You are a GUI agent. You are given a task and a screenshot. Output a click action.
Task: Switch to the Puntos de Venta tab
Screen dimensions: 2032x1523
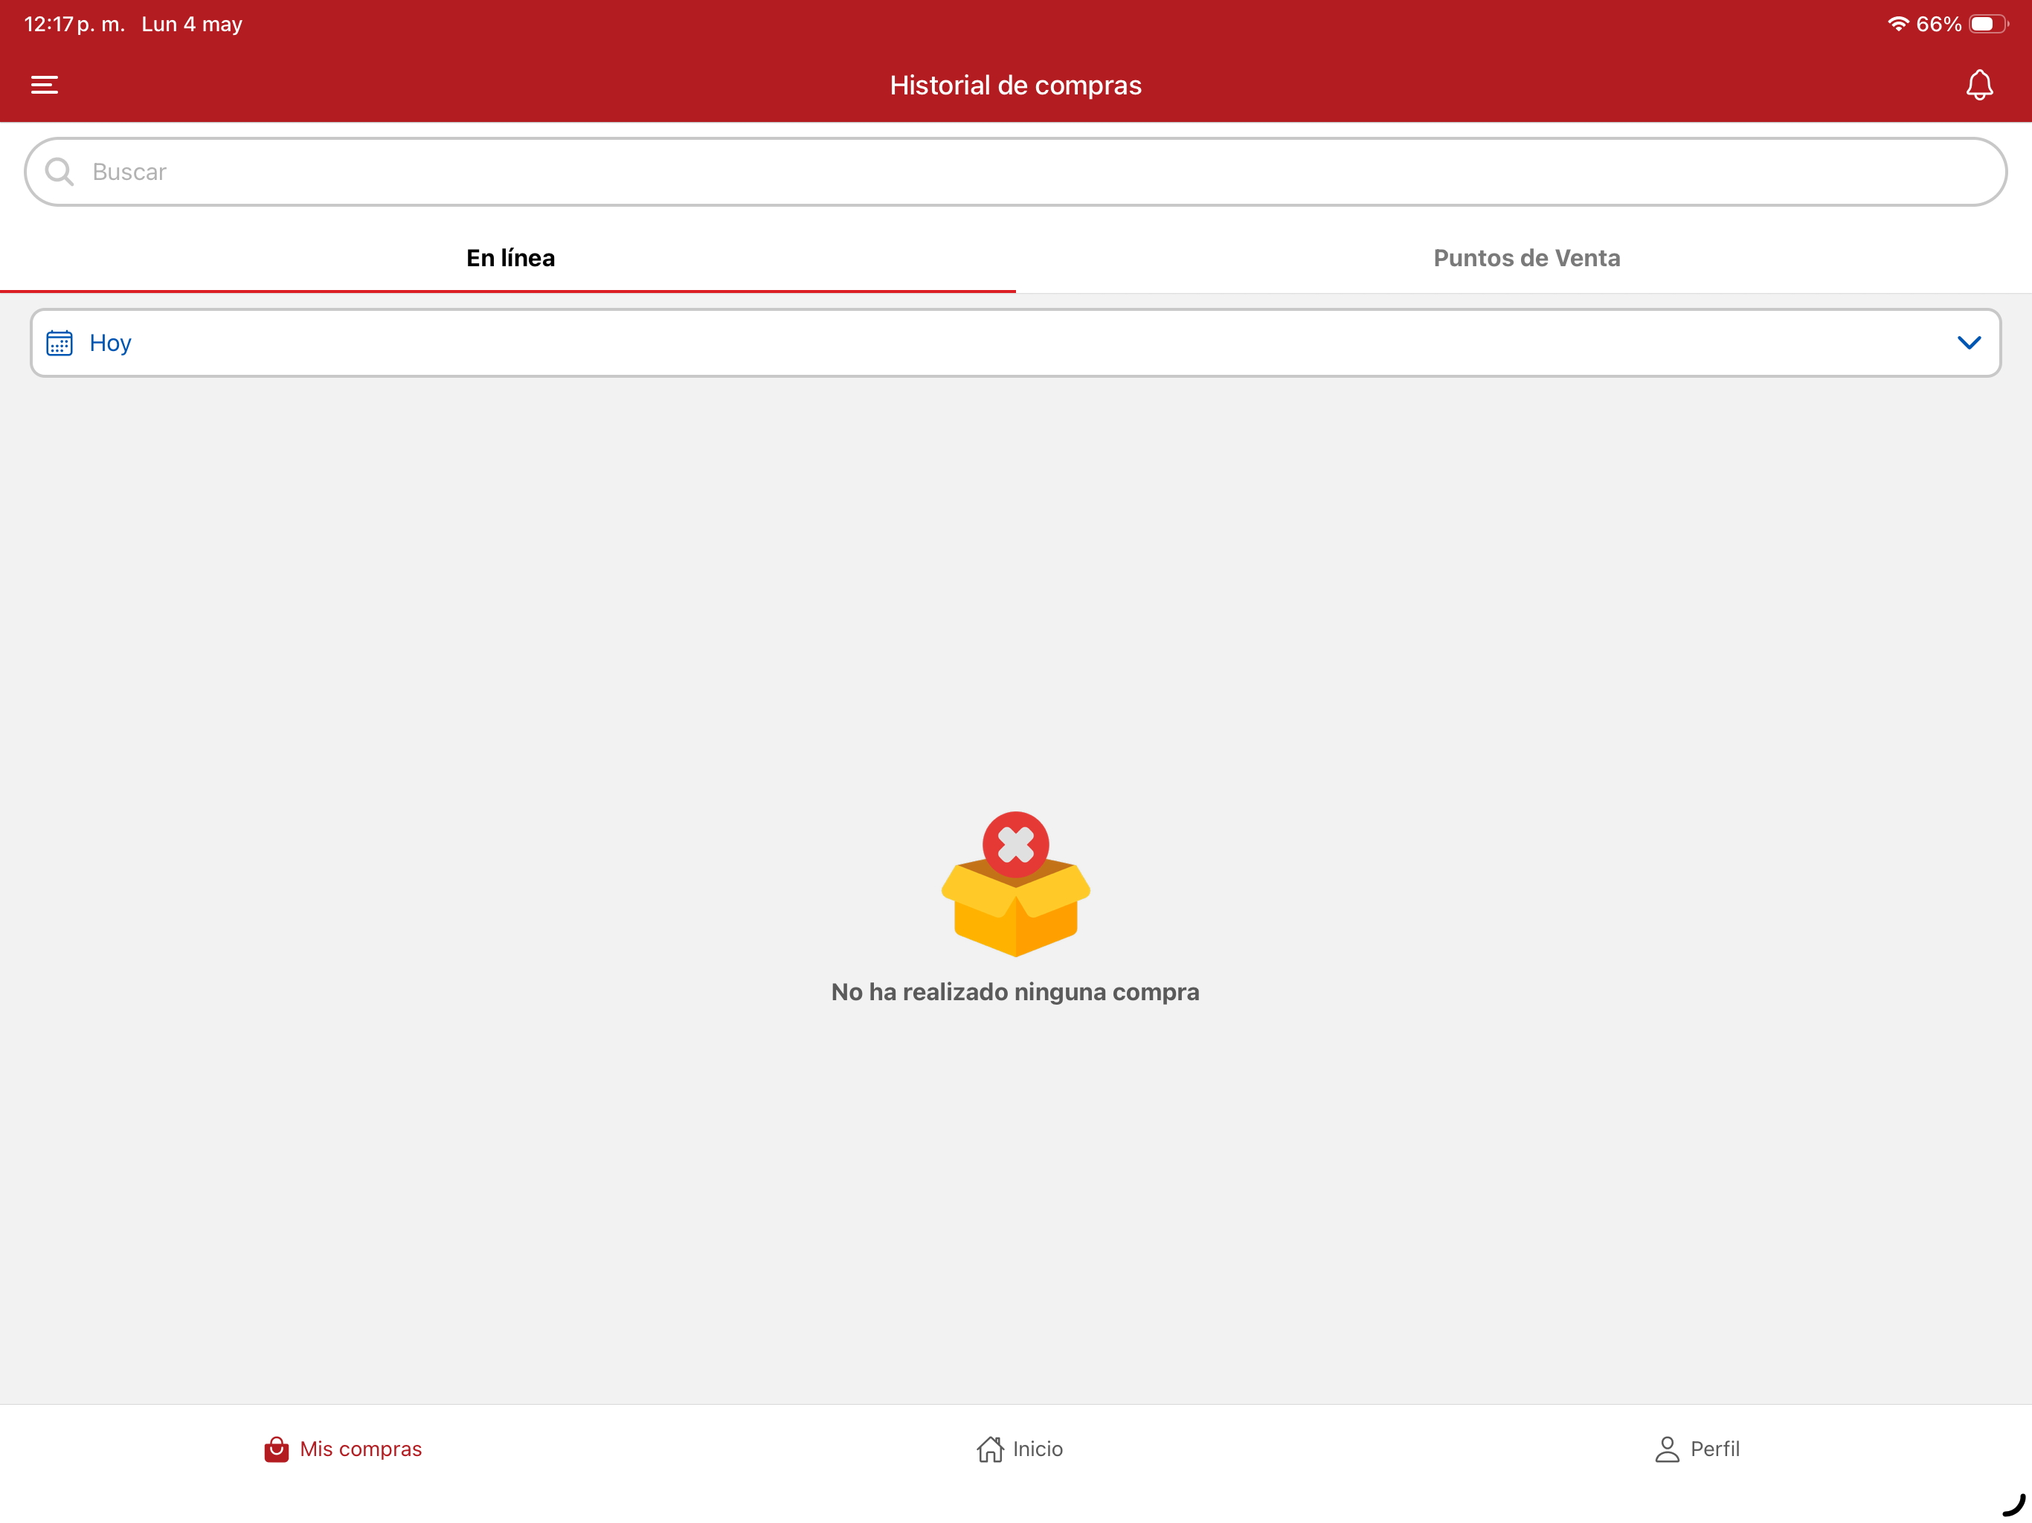pyautogui.click(x=1525, y=258)
